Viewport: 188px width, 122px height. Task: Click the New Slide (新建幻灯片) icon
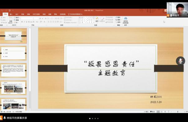[x=11, y=20]
